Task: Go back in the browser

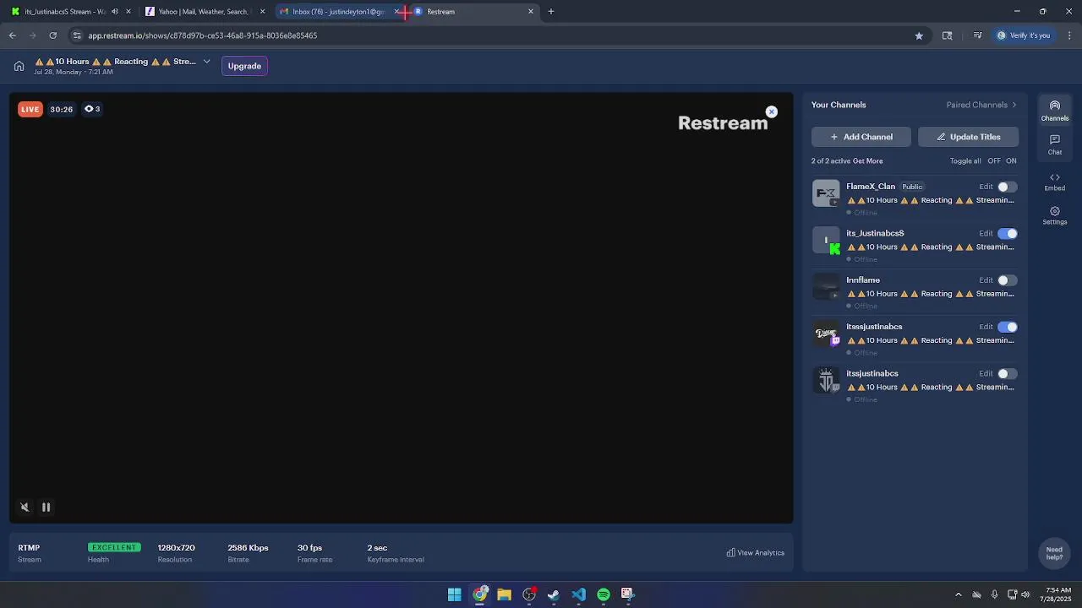Action: [13, 35]
